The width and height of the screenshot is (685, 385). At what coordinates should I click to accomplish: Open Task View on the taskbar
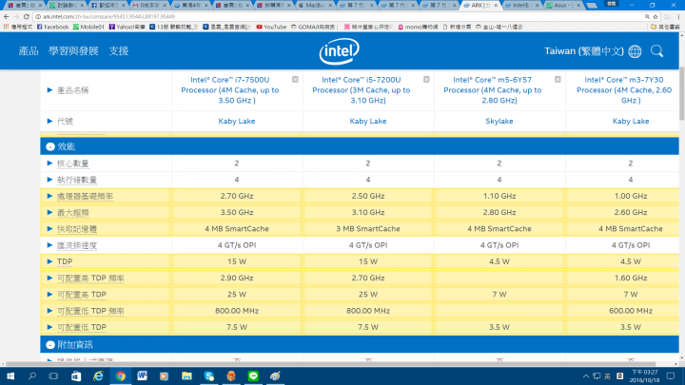(x=53, y=375)
